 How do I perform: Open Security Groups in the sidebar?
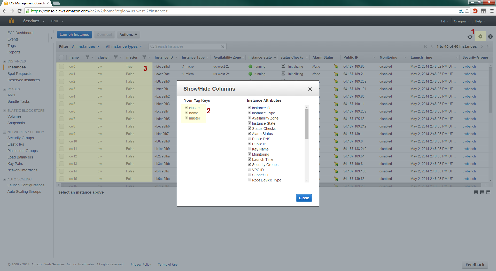point(21,138)
